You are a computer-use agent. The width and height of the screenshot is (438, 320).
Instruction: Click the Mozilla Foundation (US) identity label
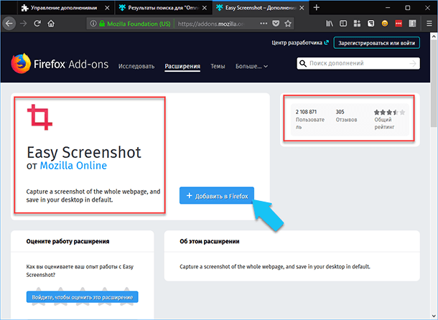[139, 24]
